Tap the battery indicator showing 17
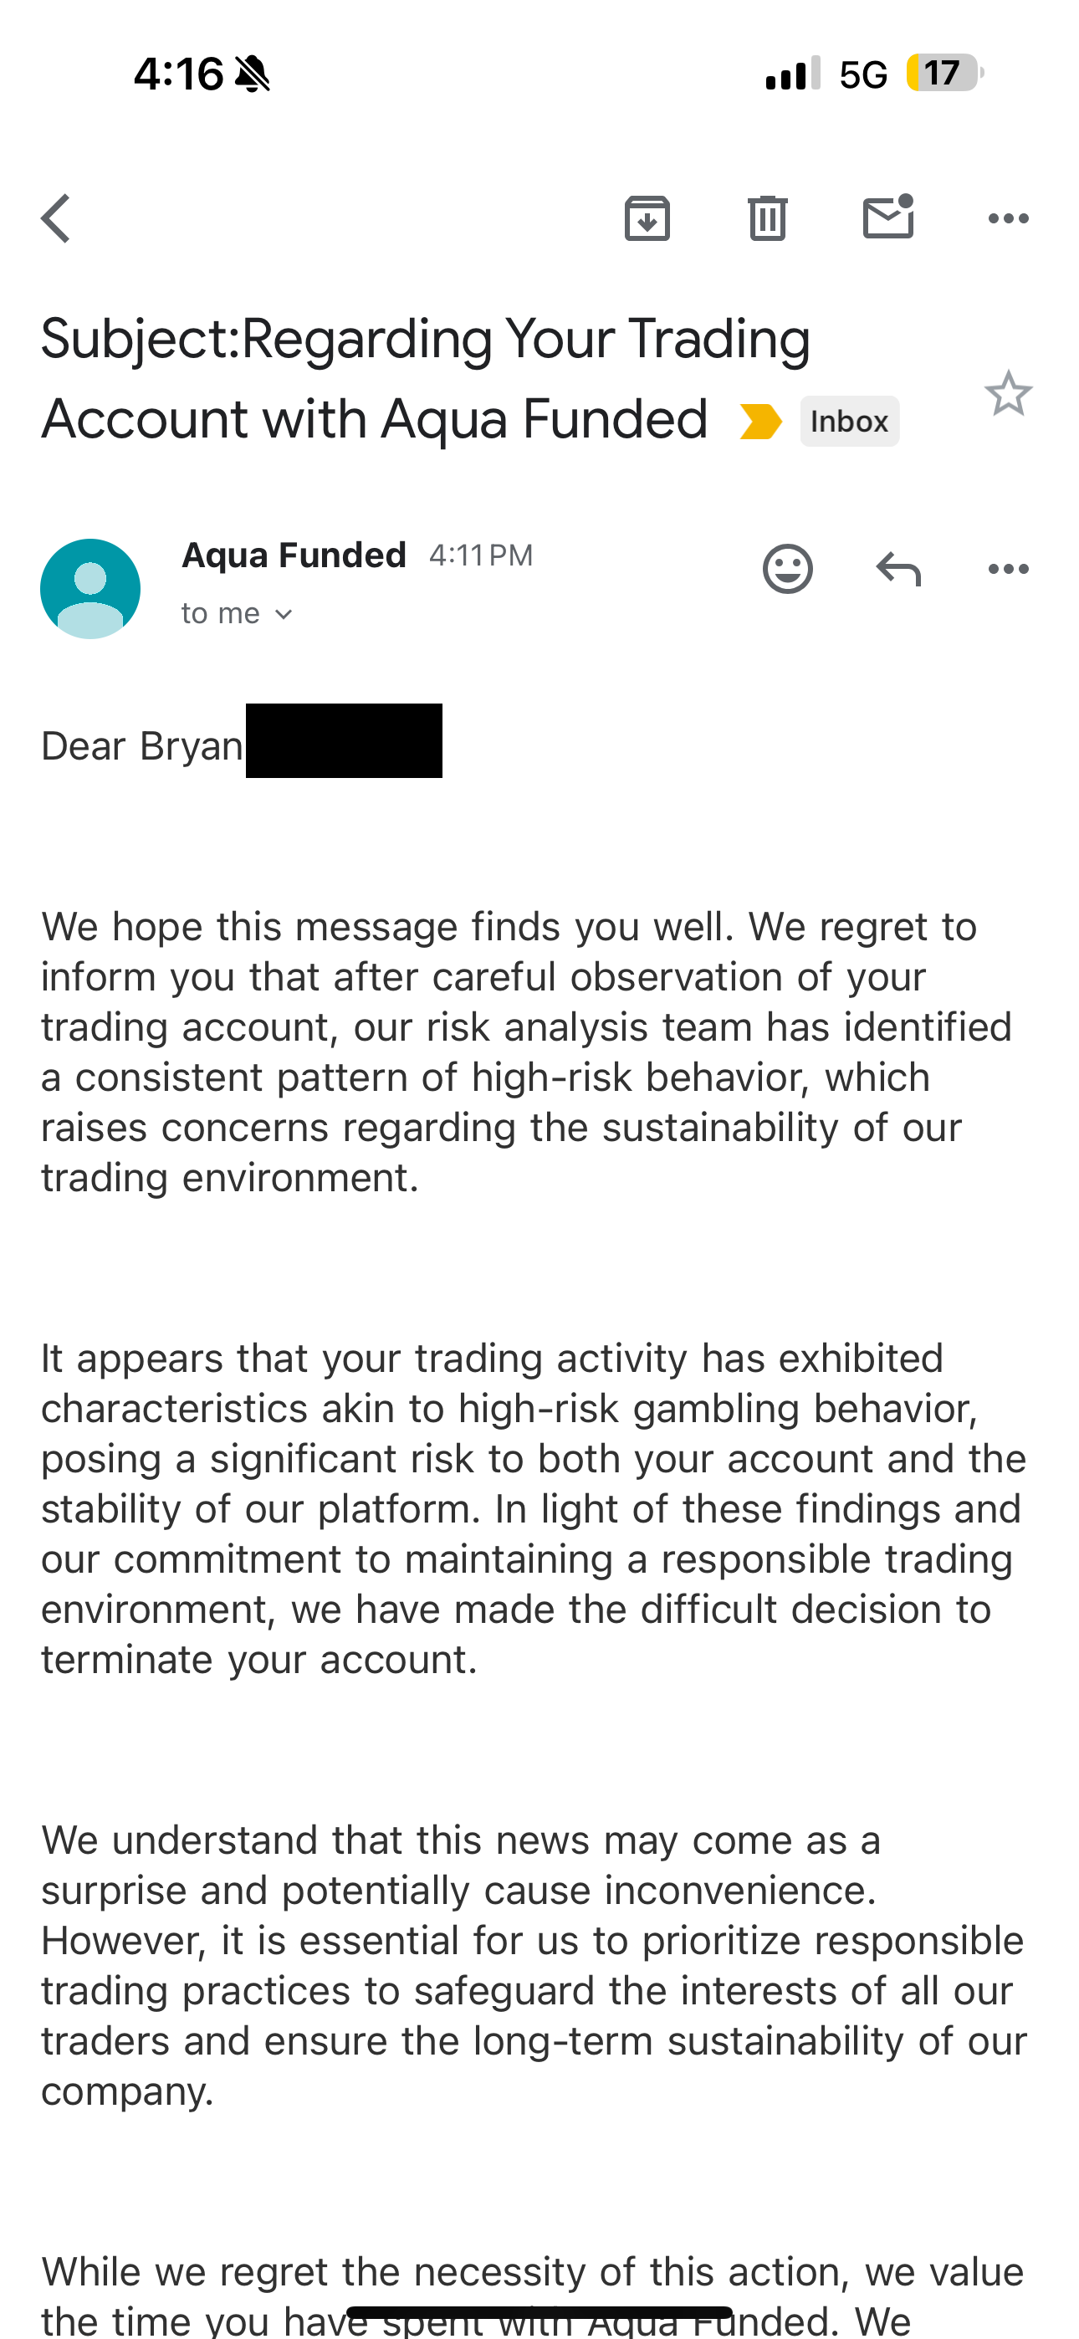The width and height of the screenshot is (1079, 2339). (944, 73)
